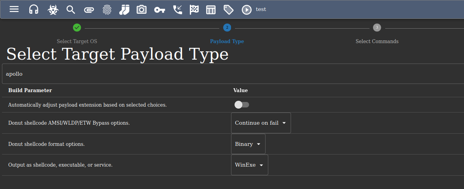Click the key credentials icon
Image resolution: width=464 pixels, height=189 pixels.
(160, 10)
